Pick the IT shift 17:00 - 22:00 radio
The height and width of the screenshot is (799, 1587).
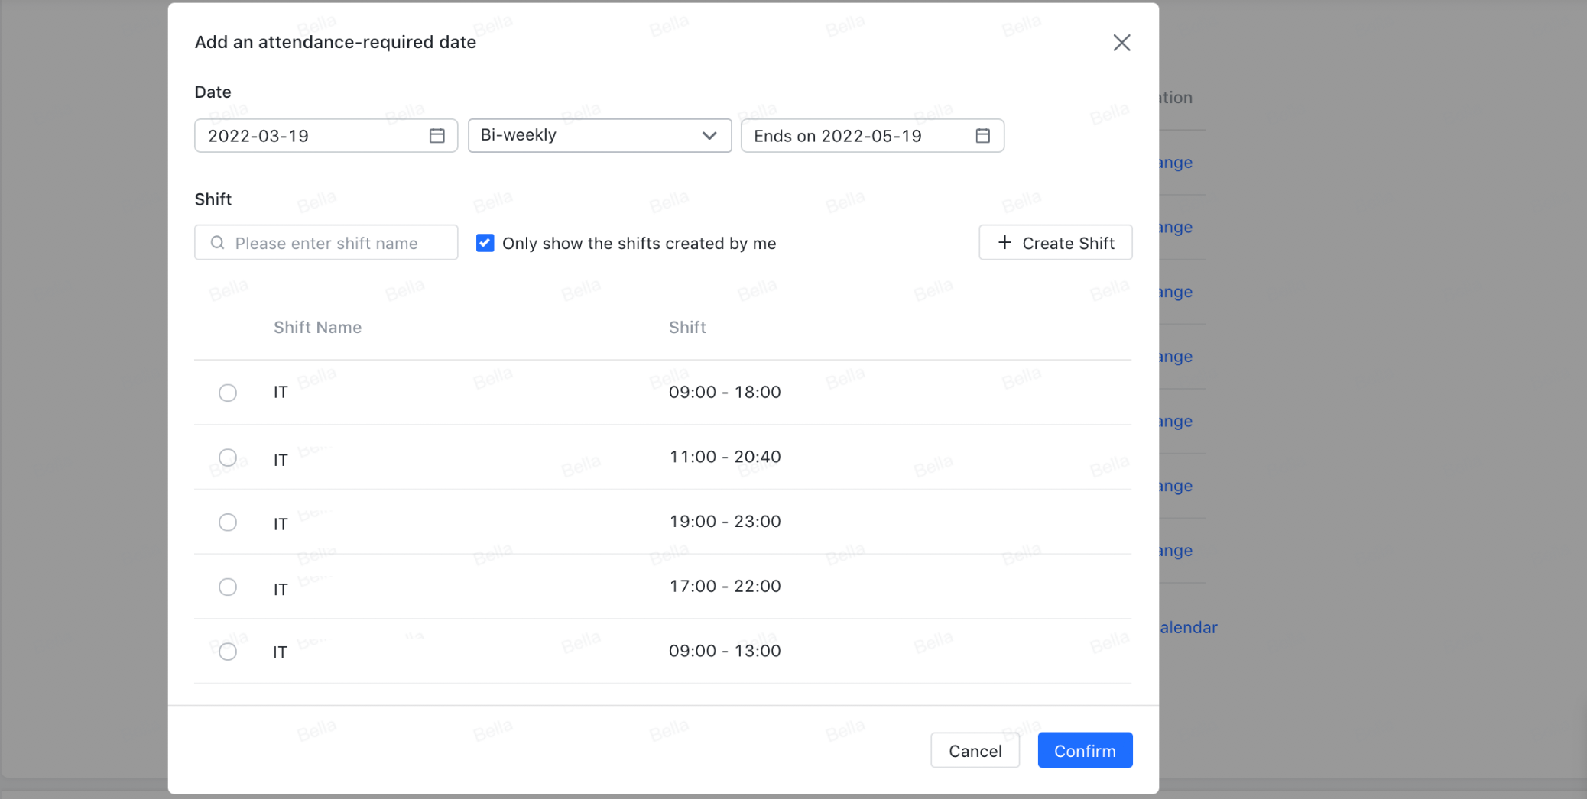pos(228,587)
